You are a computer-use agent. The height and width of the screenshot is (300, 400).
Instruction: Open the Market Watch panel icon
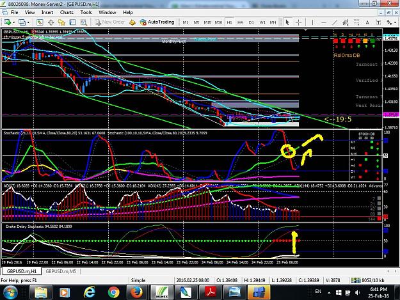click(40, 22)
